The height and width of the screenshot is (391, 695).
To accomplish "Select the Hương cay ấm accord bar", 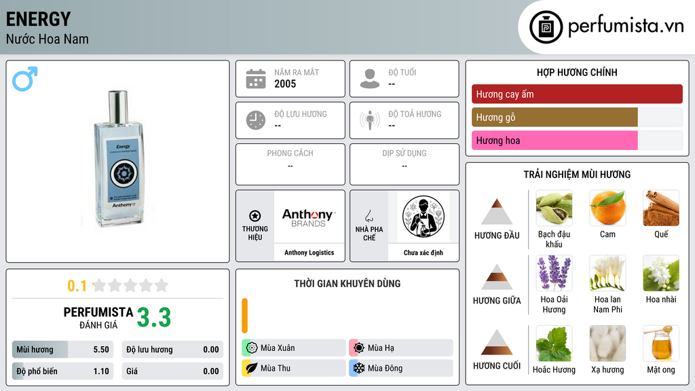I will (577, 94).
